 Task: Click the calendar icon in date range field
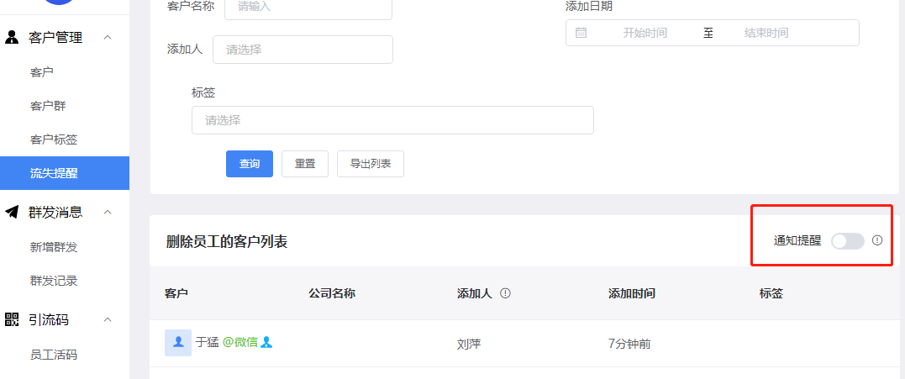tap(581, 33)
